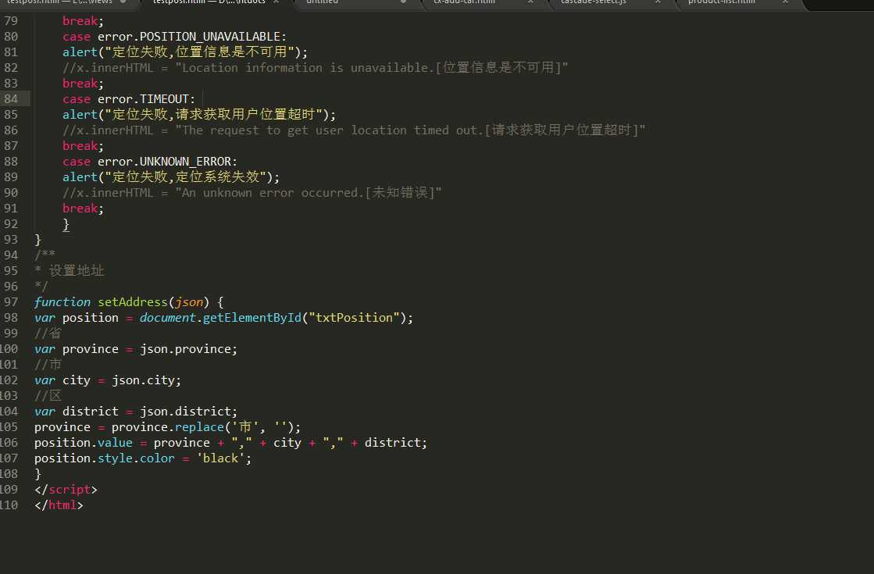
Task: Click the 'An unknown error occurred' comment
Action: 252,193
